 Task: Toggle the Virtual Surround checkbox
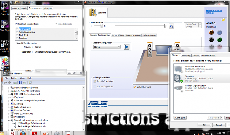click(x=135, y=87)
